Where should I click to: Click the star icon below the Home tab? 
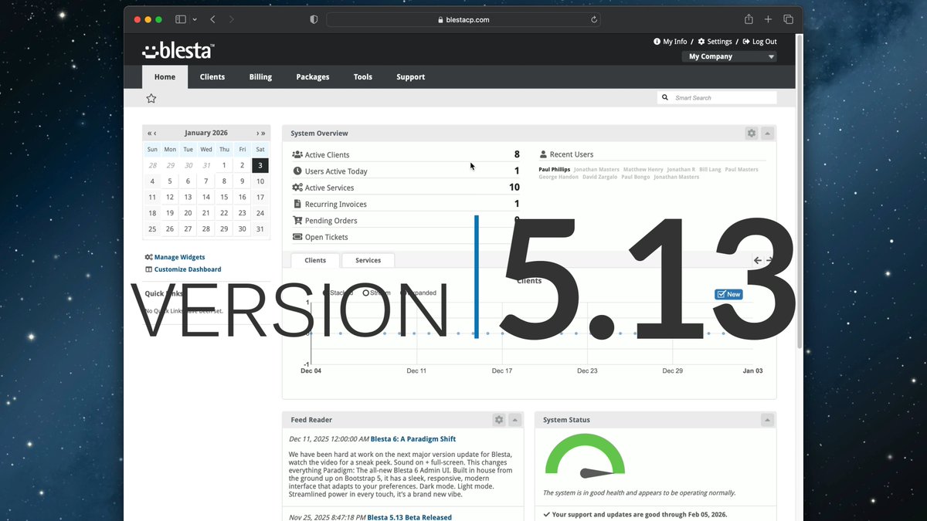[x=151, y=97]
